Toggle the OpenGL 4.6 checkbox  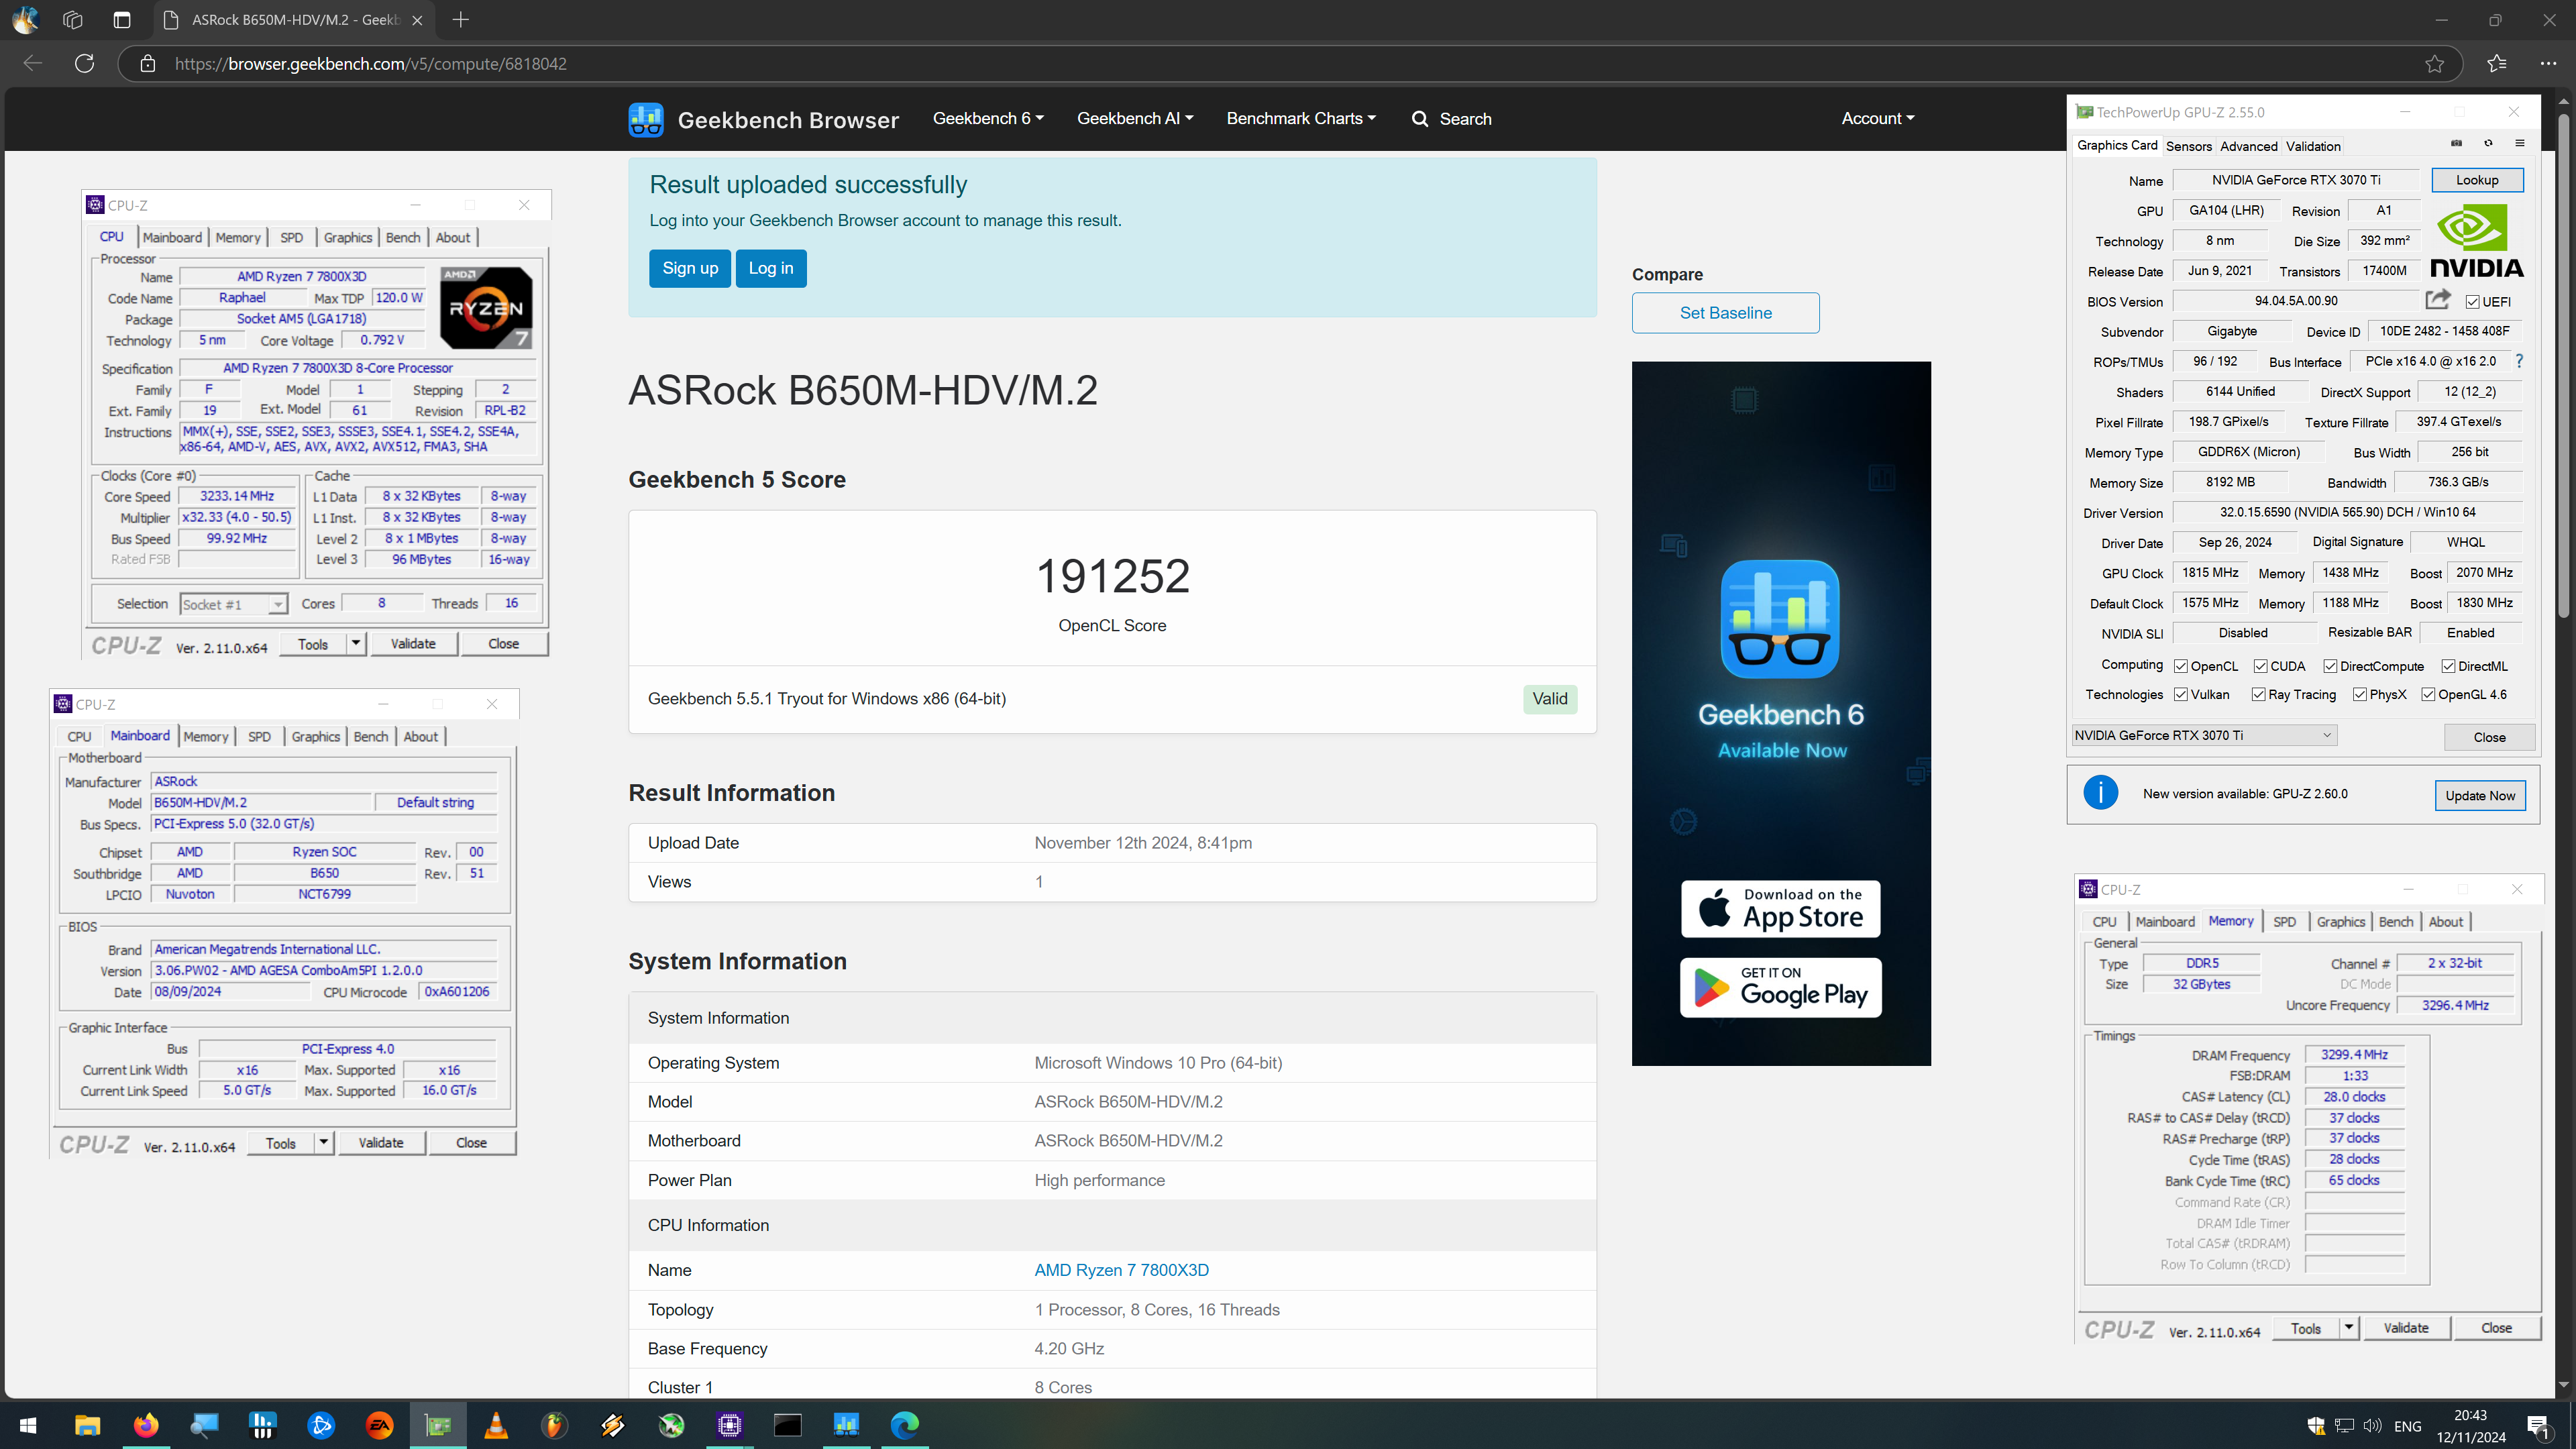click(2428, 694)
